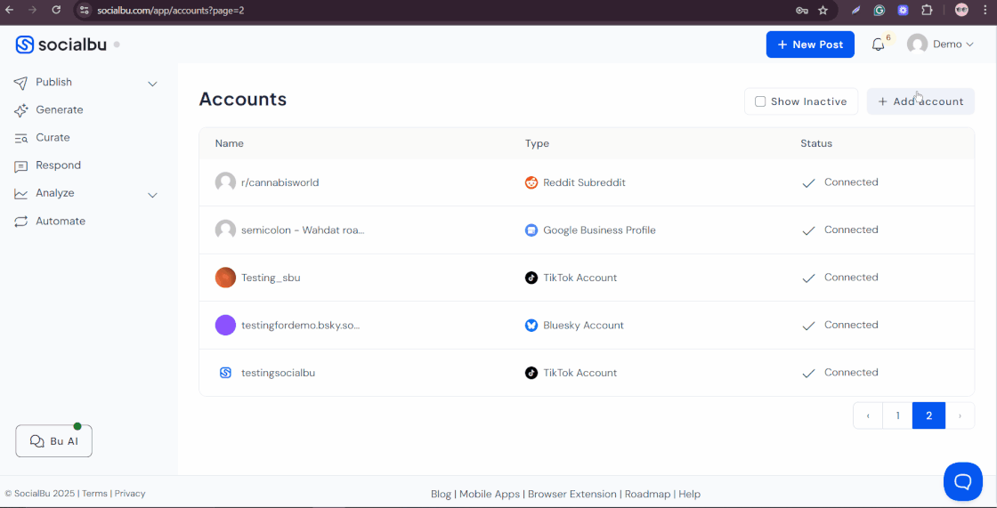Viewport: 997px width, 508px height.
Task: Go to Curate in the sidebar
Action: pyautogui.click(x=53, y=138)
